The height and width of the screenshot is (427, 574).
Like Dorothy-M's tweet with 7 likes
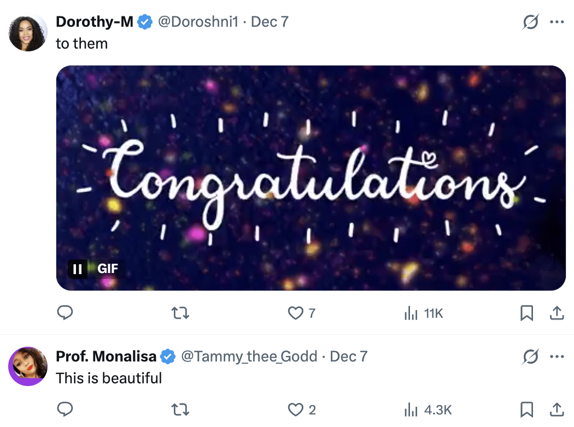coord(296,313)
